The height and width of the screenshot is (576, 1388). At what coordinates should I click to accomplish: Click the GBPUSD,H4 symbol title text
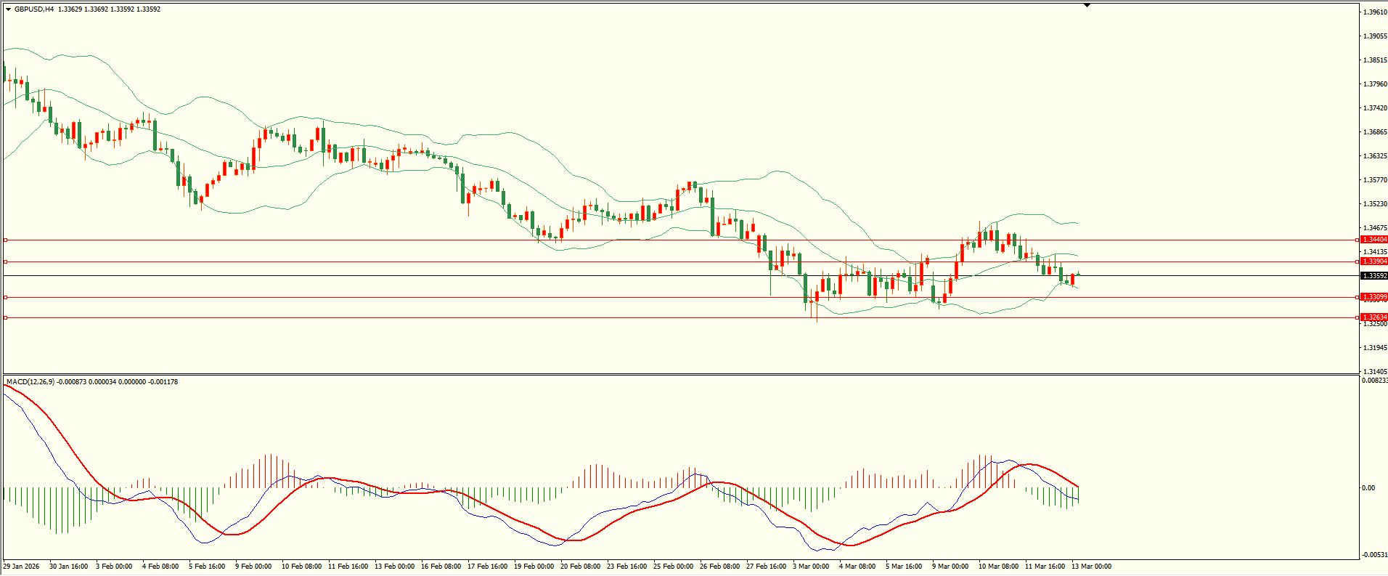pos(34,9)
